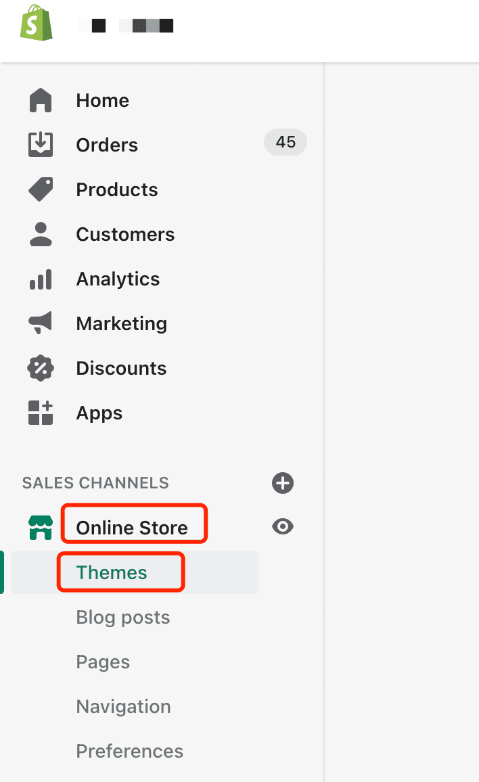This screenshot has width=479, height=782.
Task: Click the Analytics bar chart icon
Action: 41,279
